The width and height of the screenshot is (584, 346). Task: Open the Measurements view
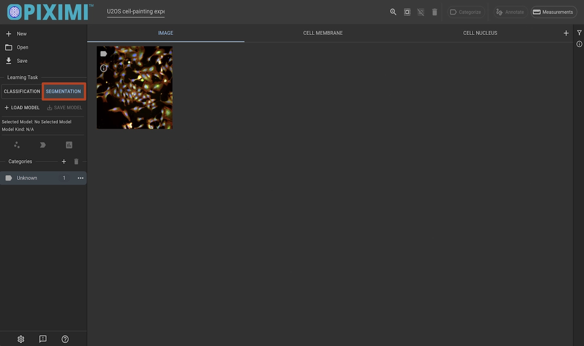click(x=553, y=12)
